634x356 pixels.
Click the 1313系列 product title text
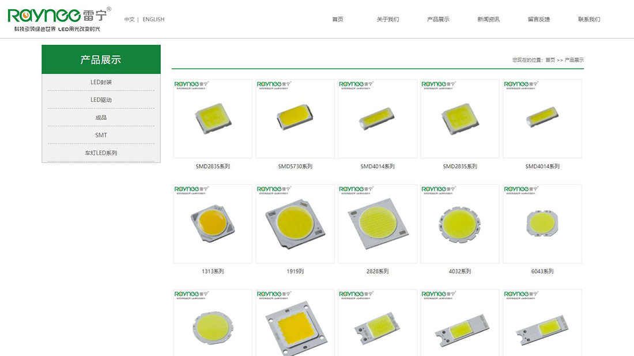point(213,271)
